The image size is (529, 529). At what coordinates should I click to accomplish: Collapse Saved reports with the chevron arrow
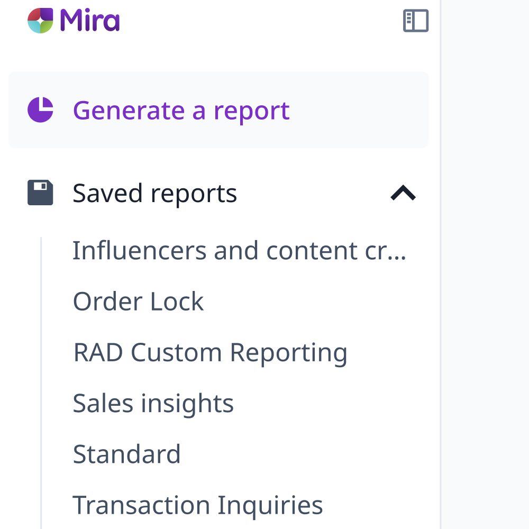click(403, 193)
